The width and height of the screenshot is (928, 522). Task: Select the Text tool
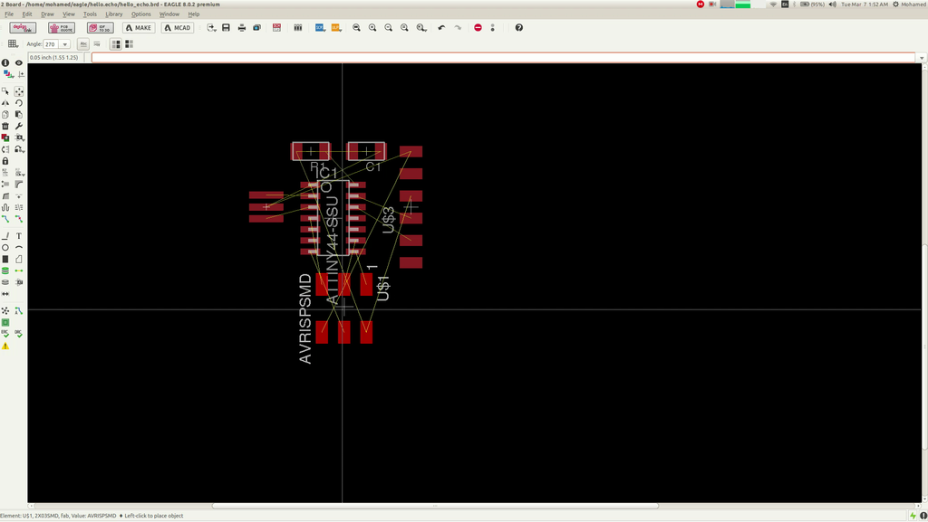19,235
